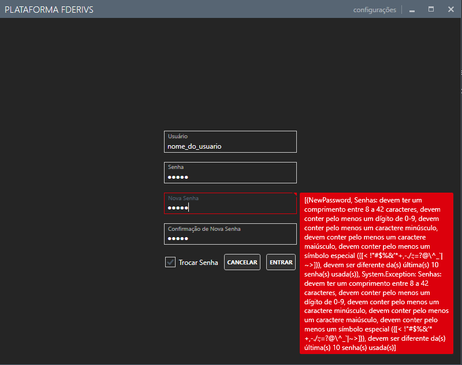Open the configurações link in title bar

pos(374,10)
